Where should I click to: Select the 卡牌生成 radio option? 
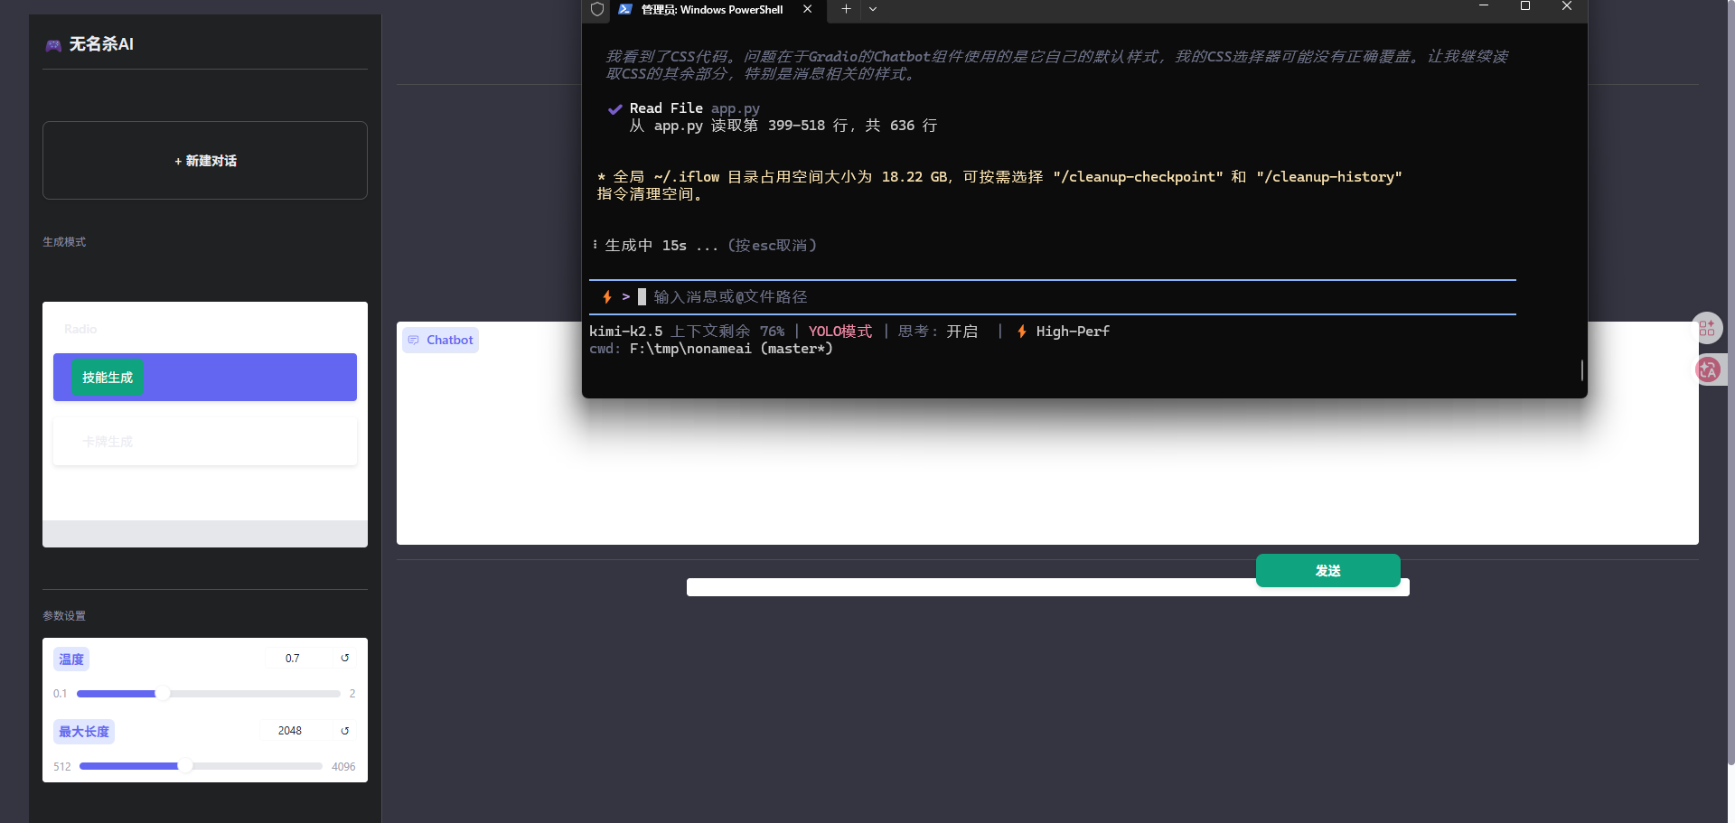[x=108, y=442]
